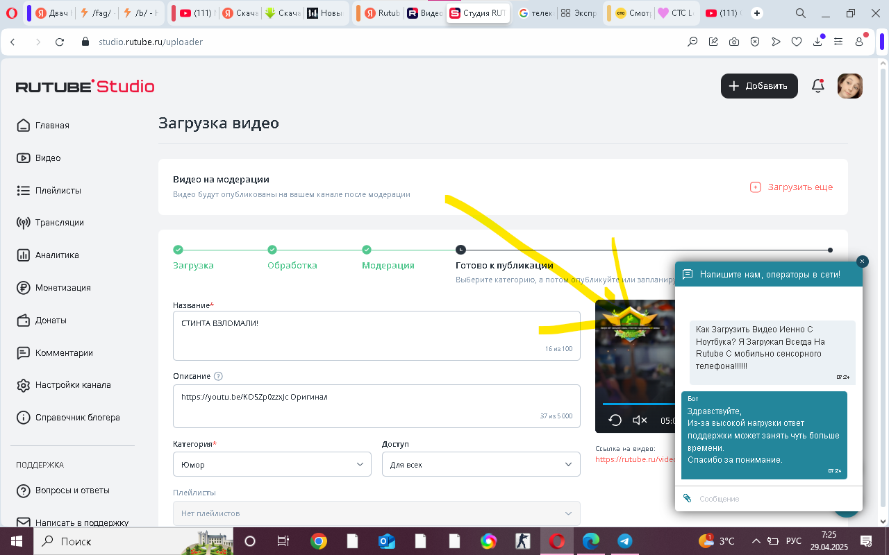Screen dimensions: 889x555
Task: Click the Комментарии speech bubble icon
Action: [23, 353]
